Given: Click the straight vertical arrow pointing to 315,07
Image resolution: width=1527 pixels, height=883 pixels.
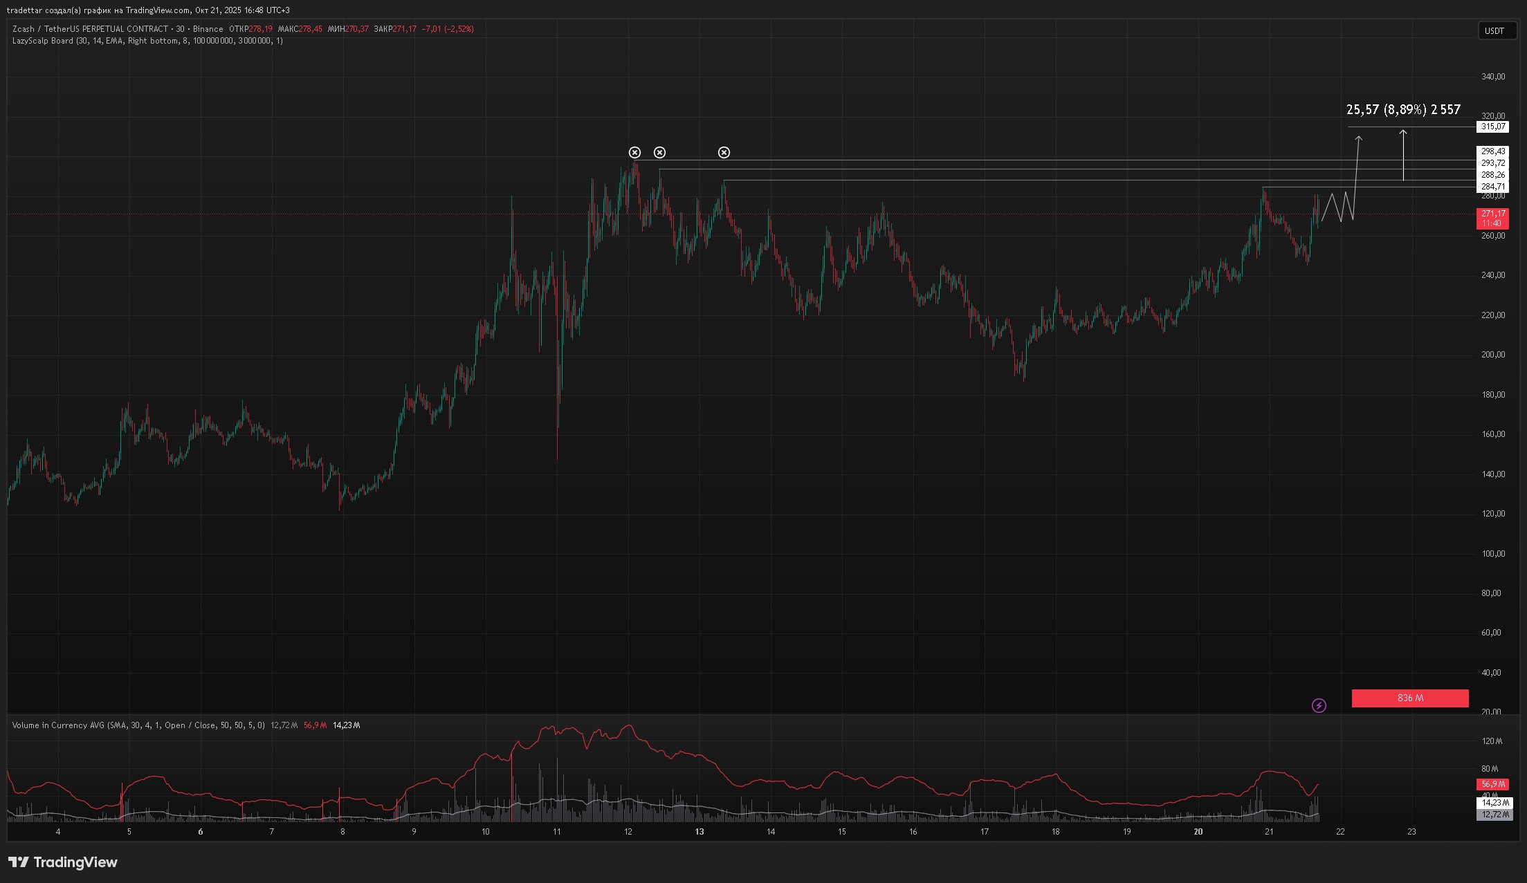Looking at the screenshot, I should 1403,156.
